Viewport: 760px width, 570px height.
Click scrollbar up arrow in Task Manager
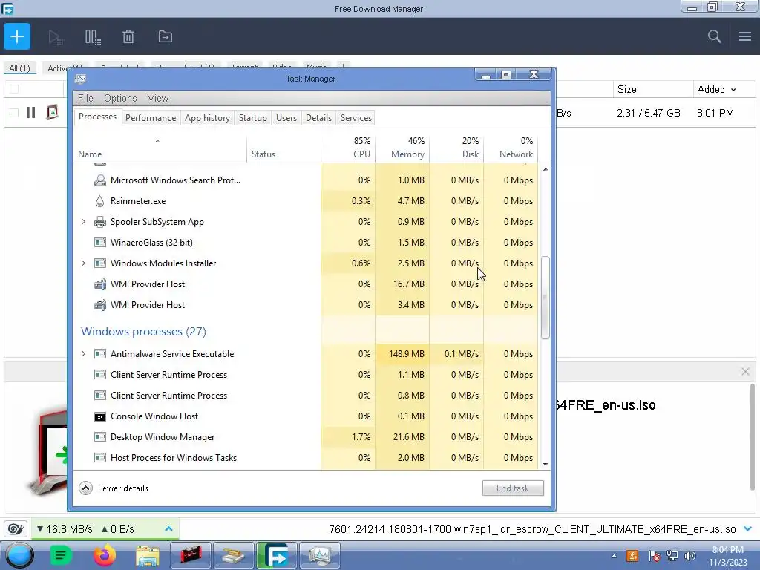pyautogui.click(x=546, y=169)
